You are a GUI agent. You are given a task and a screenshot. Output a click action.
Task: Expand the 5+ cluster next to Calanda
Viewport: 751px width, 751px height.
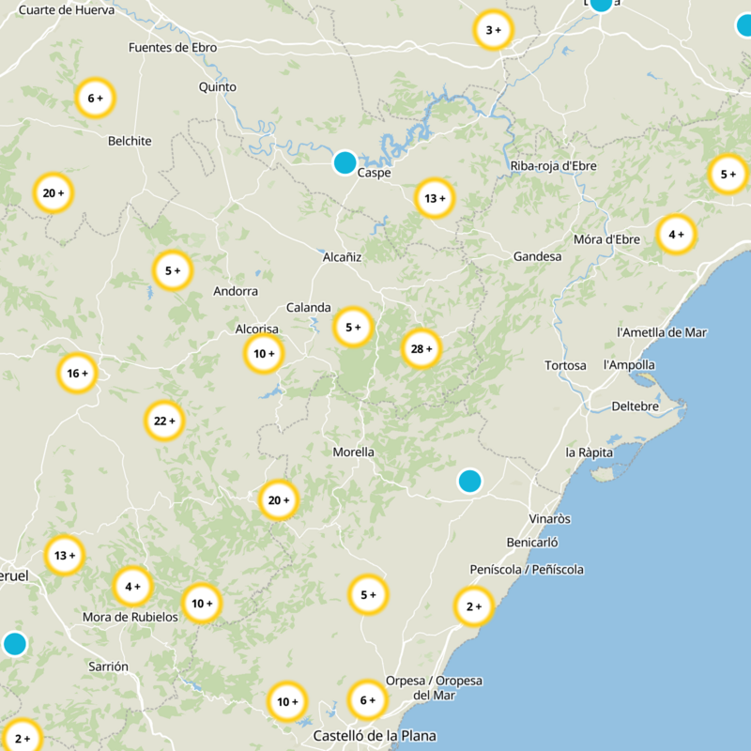click(353, 327)
